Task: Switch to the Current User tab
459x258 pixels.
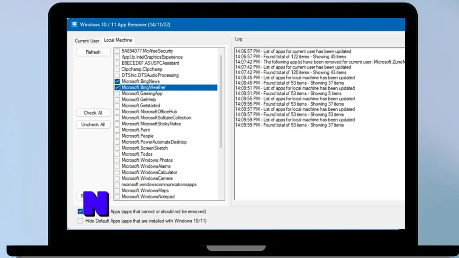Action: (x=87, y=41)
